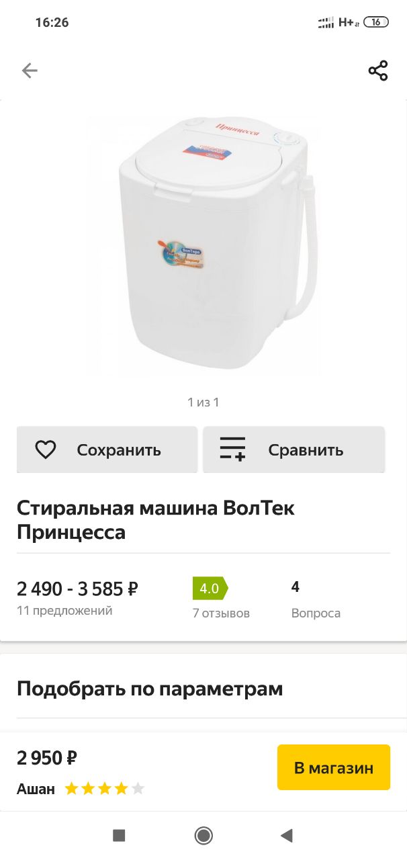Image resolution: width=407 pixels, height=860 pixels.
Task: Tap the heart icon on Сохранить
Action: coord(46,449)
